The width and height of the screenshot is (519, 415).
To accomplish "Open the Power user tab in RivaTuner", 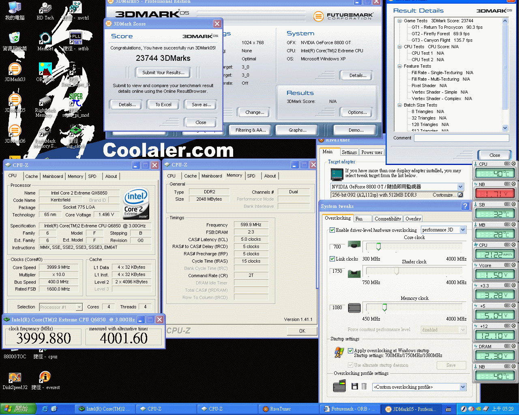I will (372, 152).
